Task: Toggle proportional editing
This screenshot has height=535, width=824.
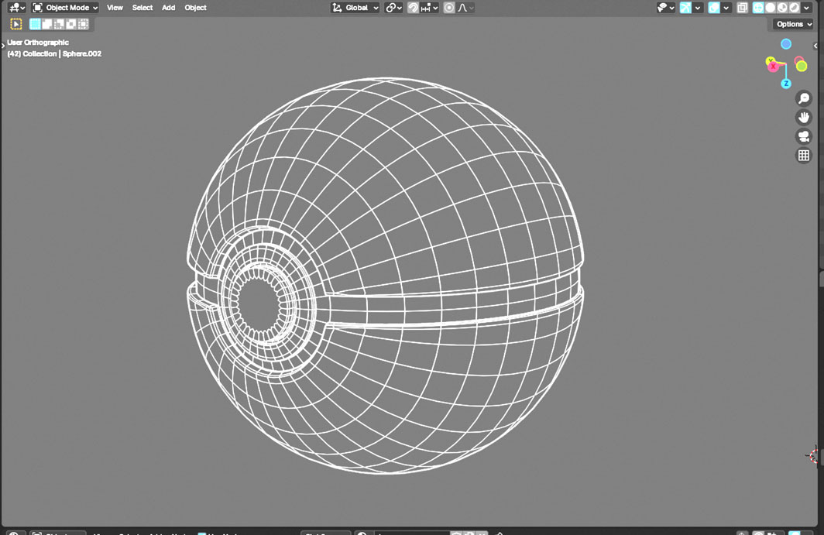Action: [x=449, y=8]
